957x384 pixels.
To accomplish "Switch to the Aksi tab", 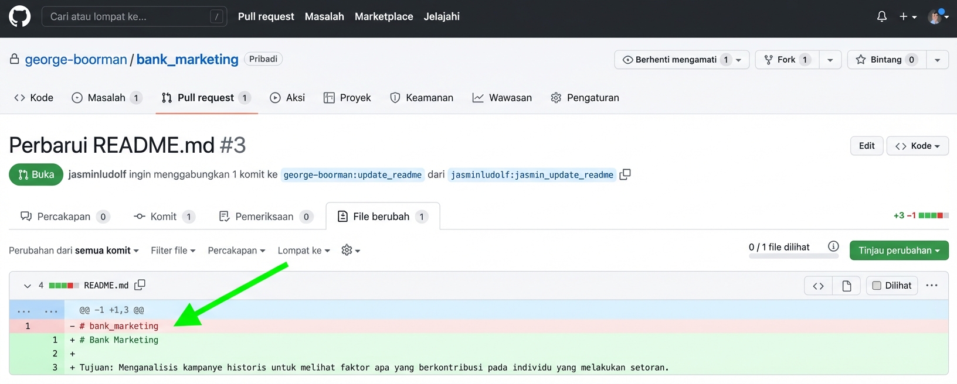I will pos(287,98).
